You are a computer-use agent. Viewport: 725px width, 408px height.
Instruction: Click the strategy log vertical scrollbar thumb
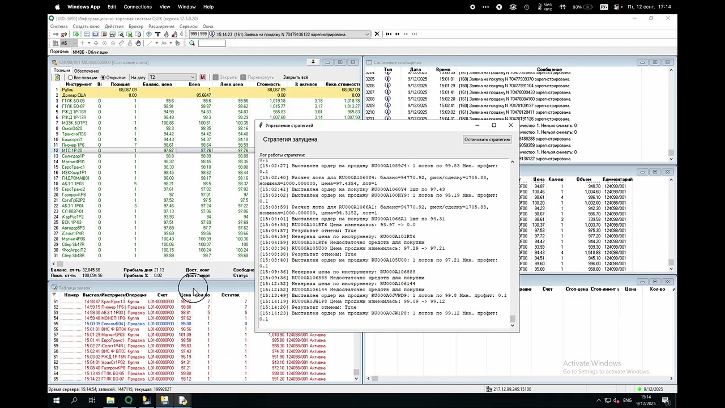(513, 319)
